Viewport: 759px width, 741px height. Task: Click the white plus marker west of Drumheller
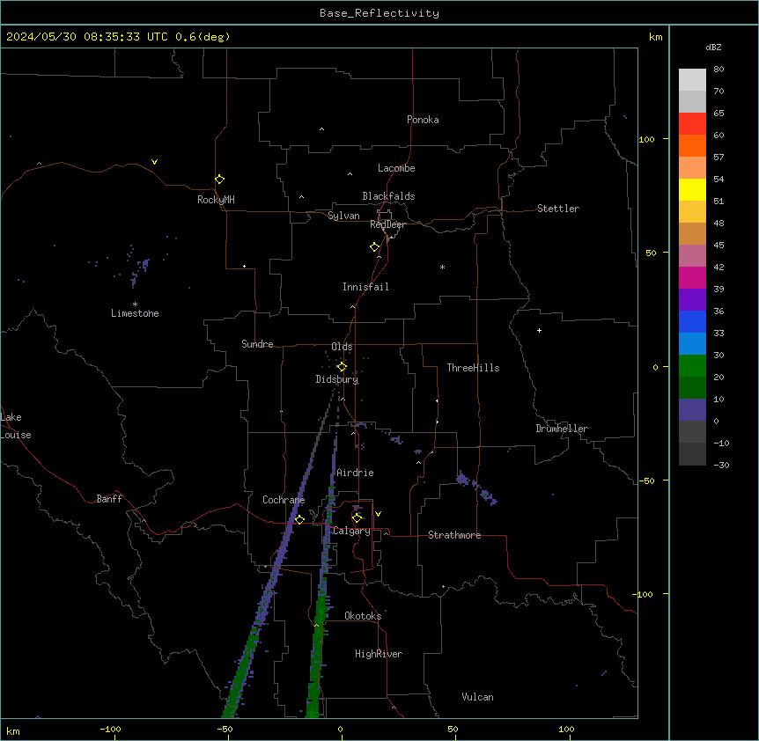539,331
